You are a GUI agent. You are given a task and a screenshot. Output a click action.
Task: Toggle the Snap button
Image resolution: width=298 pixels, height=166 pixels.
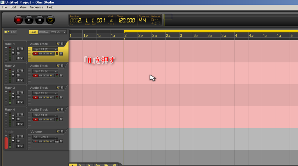pos(33,32)
